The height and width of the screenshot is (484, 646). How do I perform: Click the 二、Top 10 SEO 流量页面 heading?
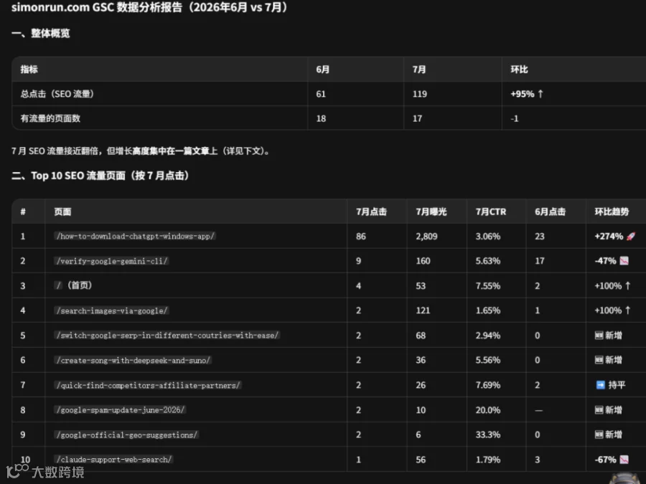[x=100, y=176]
